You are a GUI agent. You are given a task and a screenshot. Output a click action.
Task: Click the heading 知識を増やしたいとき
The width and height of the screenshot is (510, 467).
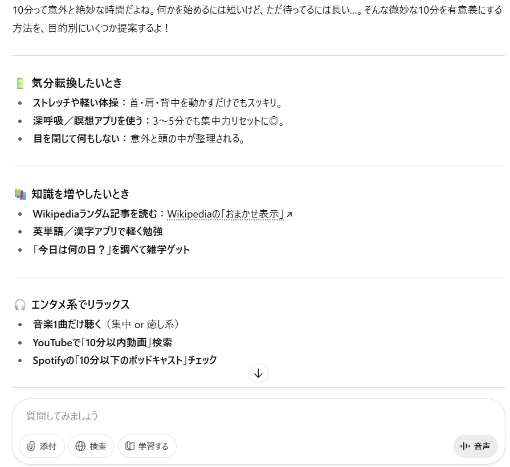tap(80, 194)
